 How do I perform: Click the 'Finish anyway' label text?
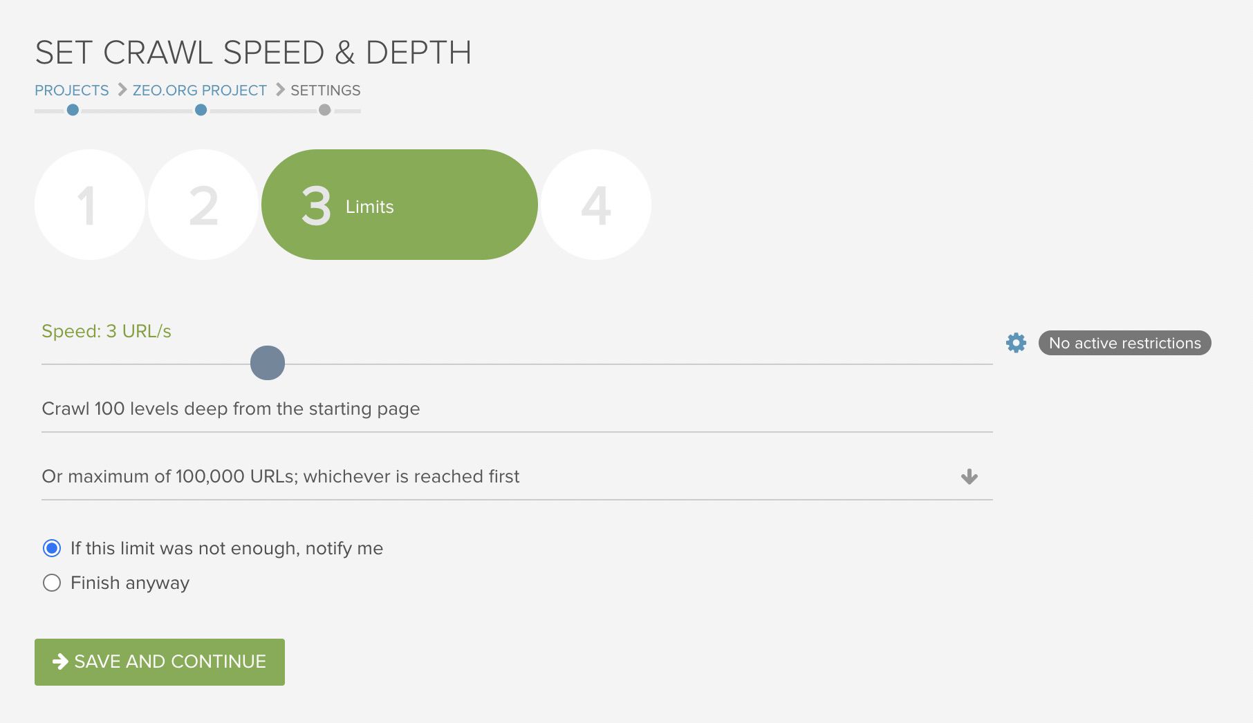(x=130, y=583)
